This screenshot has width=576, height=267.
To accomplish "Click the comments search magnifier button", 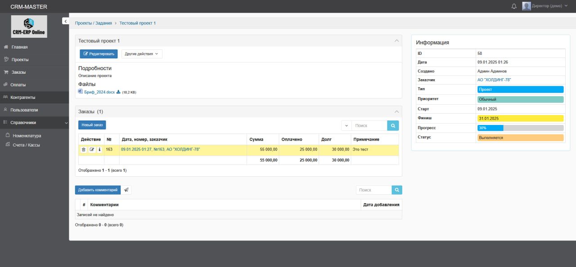I will [x=397, y=190].
